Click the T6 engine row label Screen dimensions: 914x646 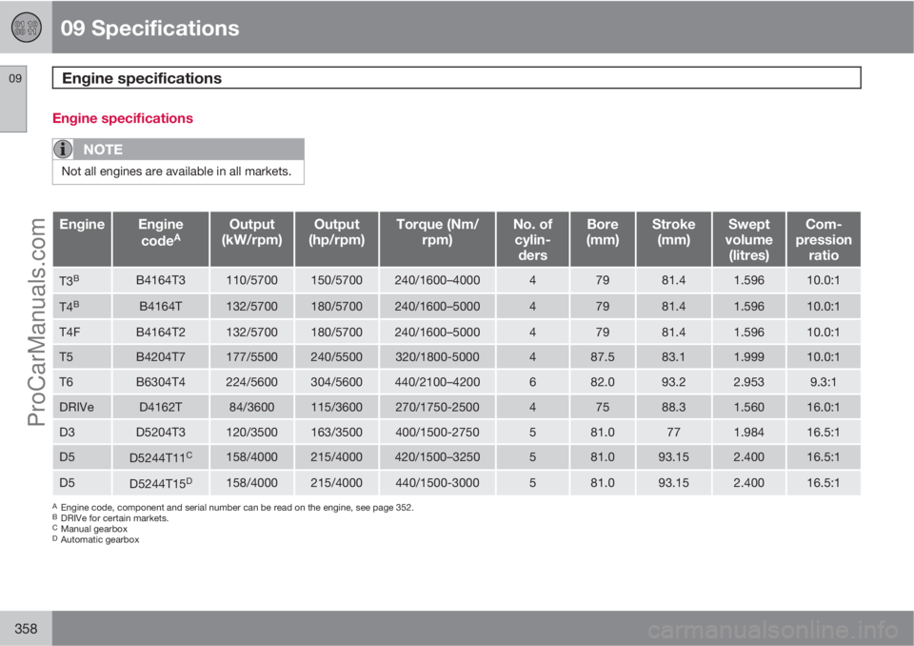point(66,382)
